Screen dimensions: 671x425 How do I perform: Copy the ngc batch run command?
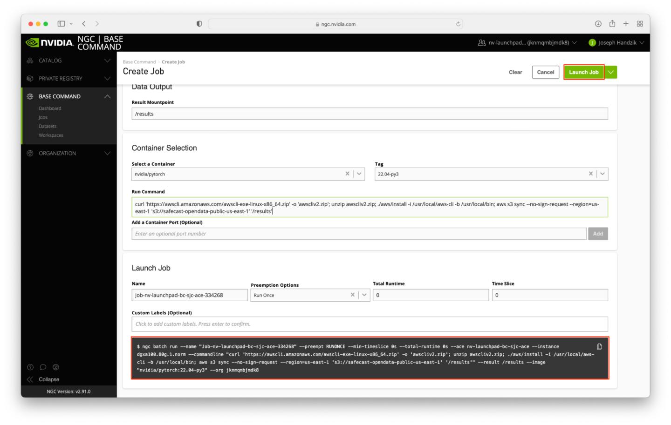coord(599,347)
